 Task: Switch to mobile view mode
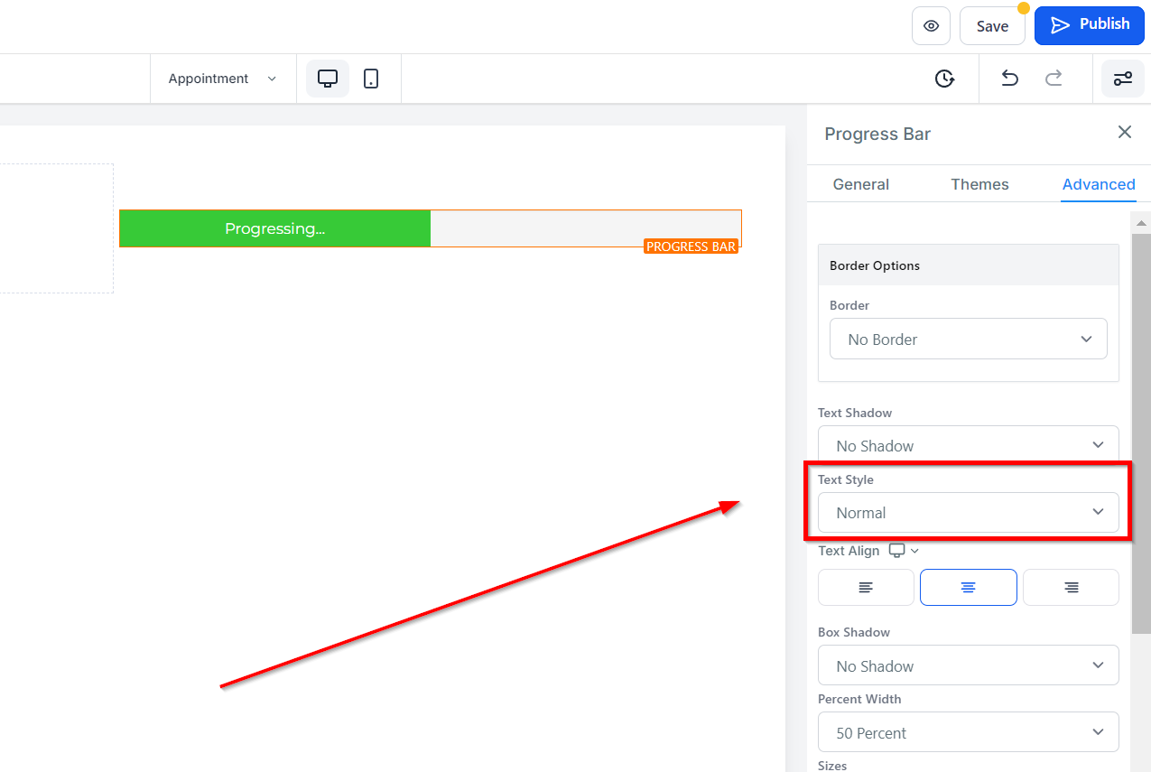coord(371,79)
